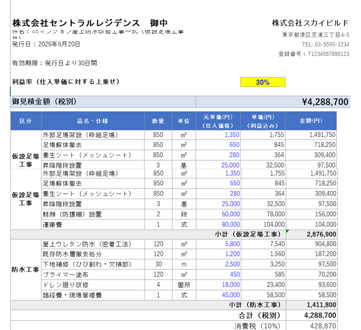
Task: Click the 品名・仕様 column header
Action: (93, 121)
